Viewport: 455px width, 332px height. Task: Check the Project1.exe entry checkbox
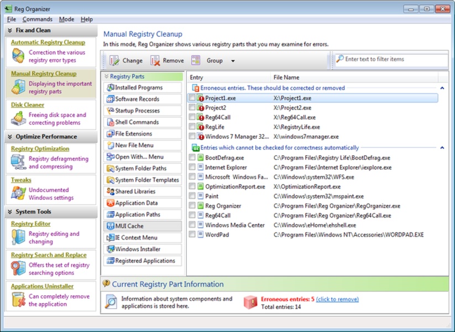click(x=192, y=97)
